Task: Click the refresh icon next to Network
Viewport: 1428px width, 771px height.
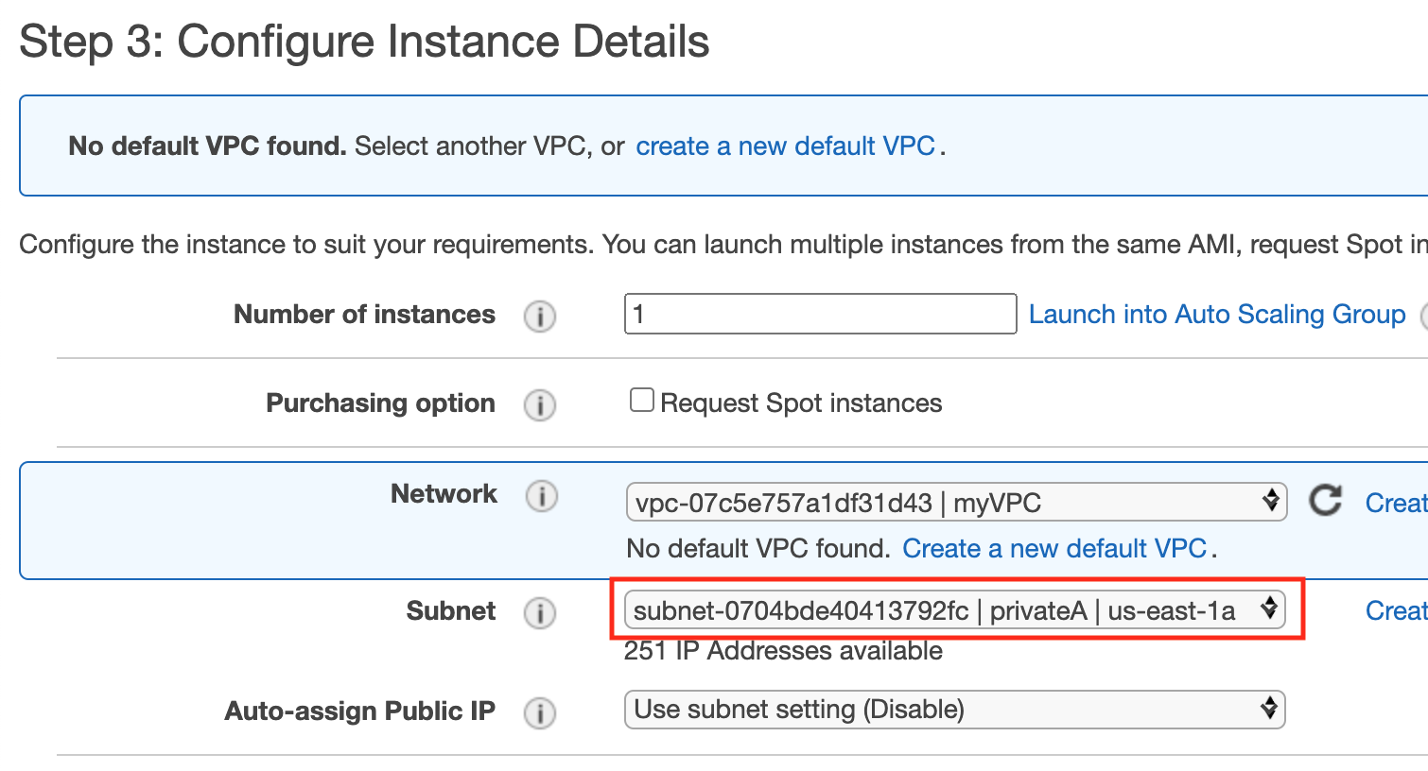Action: point(1326,501)
